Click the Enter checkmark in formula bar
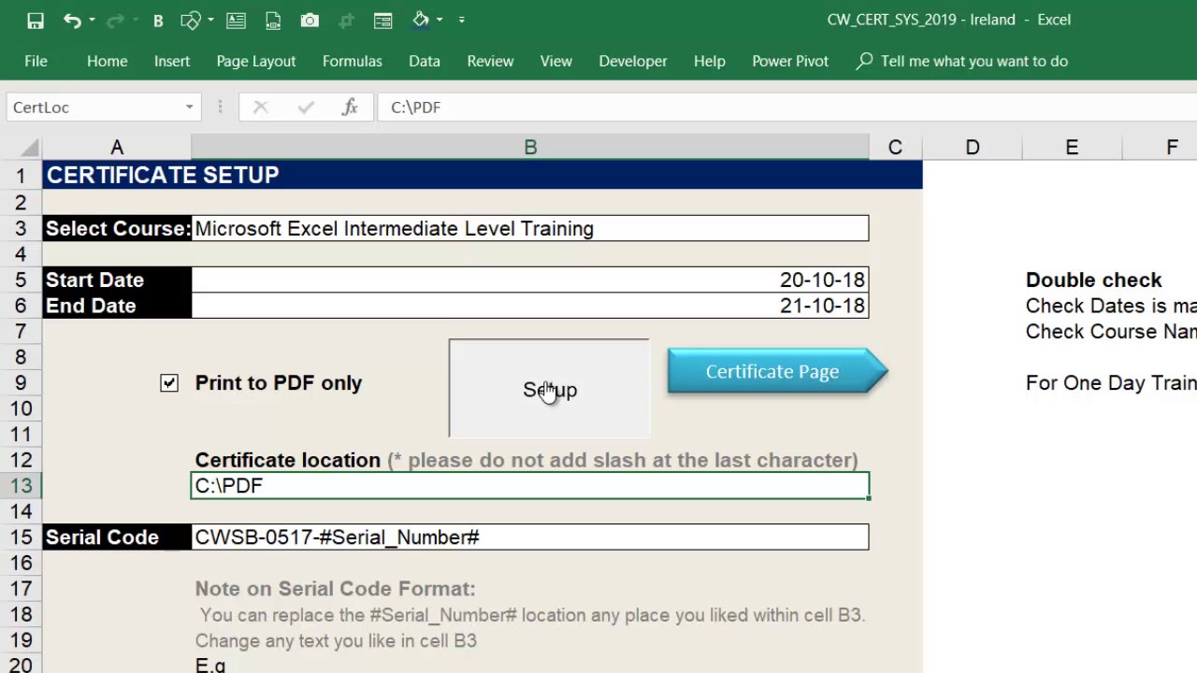 tap(306, 107)
